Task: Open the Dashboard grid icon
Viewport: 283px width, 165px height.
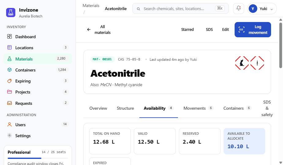Action: pyautogui.click(x=9, y=37)
